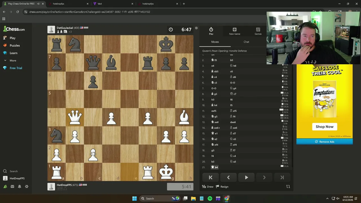Open the notifications bell icon

19,186
